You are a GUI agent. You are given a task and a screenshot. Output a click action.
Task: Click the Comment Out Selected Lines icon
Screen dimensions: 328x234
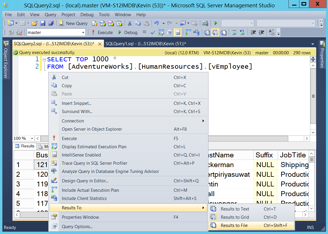click(x=234, y=33)
